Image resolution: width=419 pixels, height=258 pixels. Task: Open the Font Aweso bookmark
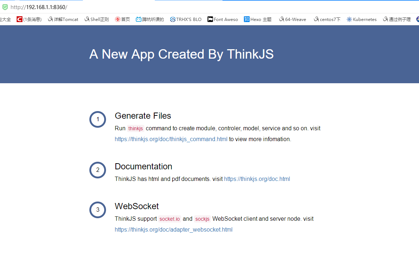coord(223,20)
